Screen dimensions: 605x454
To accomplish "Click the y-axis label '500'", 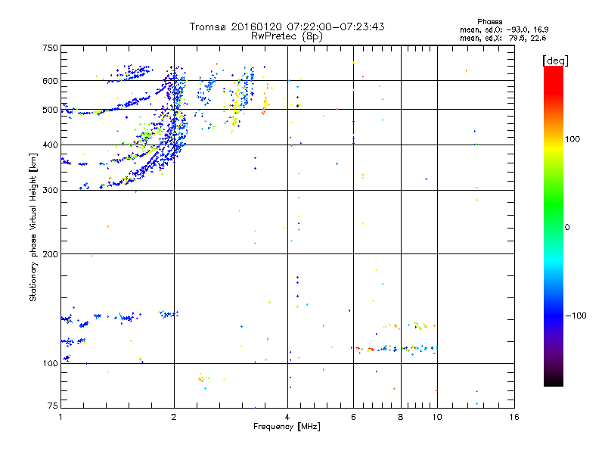I will point(50,110).
